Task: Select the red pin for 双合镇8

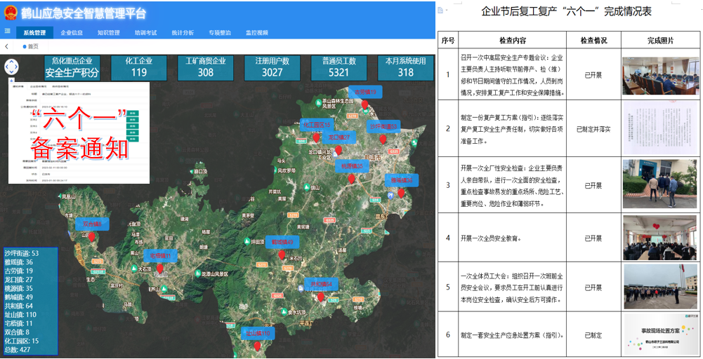Action: (91, 237)
